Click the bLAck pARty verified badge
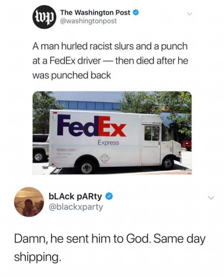Image resolution: width=224 pixels, height=277 pixels. tap(109, 196)
